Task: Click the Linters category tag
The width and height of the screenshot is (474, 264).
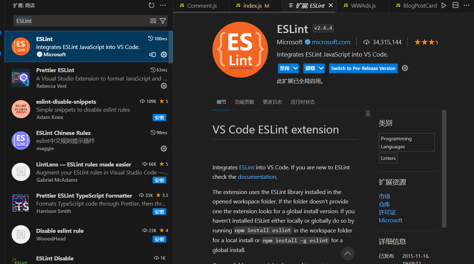Action: pos(388,158)
